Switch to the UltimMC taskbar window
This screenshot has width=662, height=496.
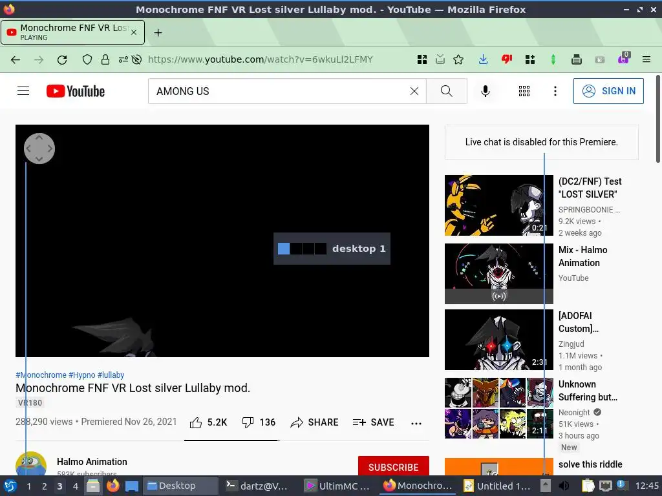coord(337,486)
